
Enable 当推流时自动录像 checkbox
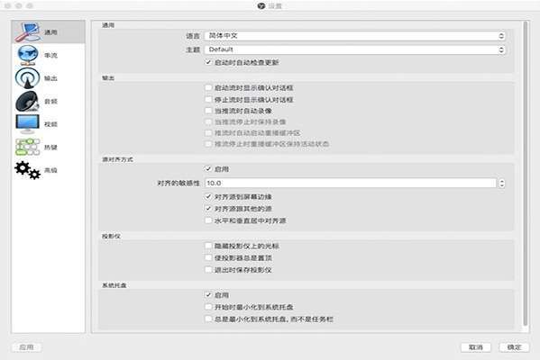click(208, 111)
